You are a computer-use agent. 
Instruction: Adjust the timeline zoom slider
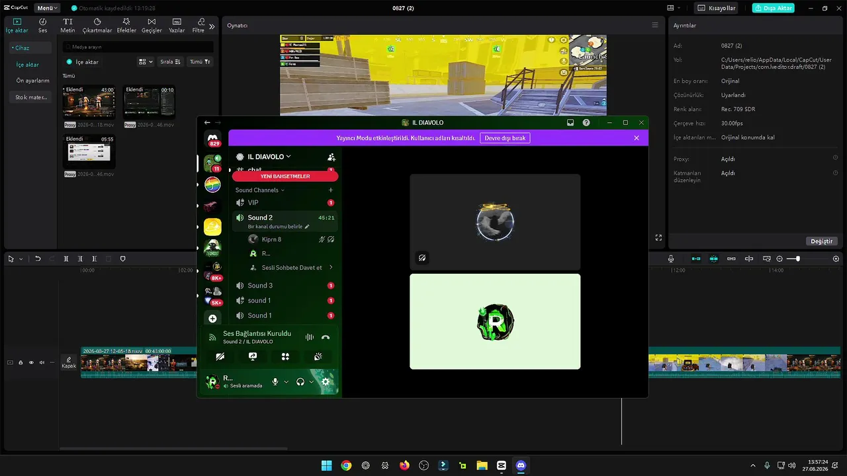click(x=799, y=258)
